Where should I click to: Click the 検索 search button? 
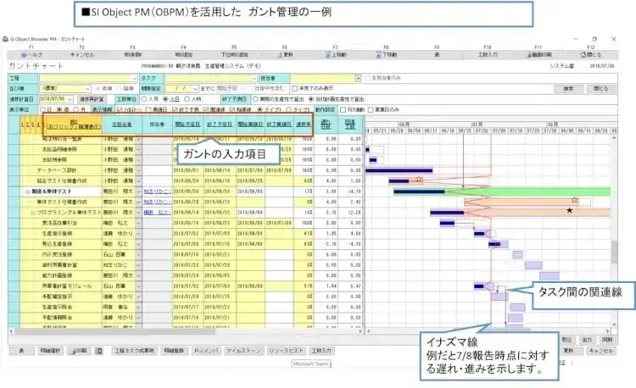tap(570, 87)
